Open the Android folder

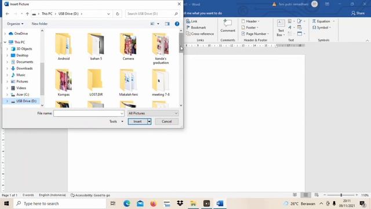coord(64,46)
